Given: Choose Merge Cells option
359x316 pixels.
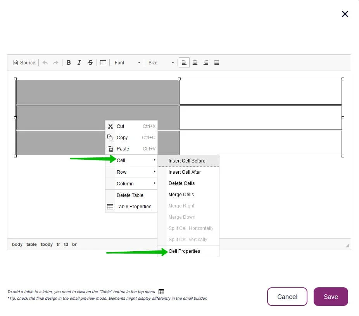Looking at the screenshot, I should pos(188,194).
